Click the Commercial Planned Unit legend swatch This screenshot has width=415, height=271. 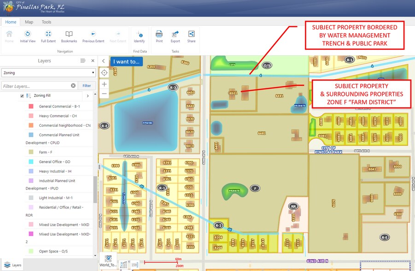(x=31, y=135)
